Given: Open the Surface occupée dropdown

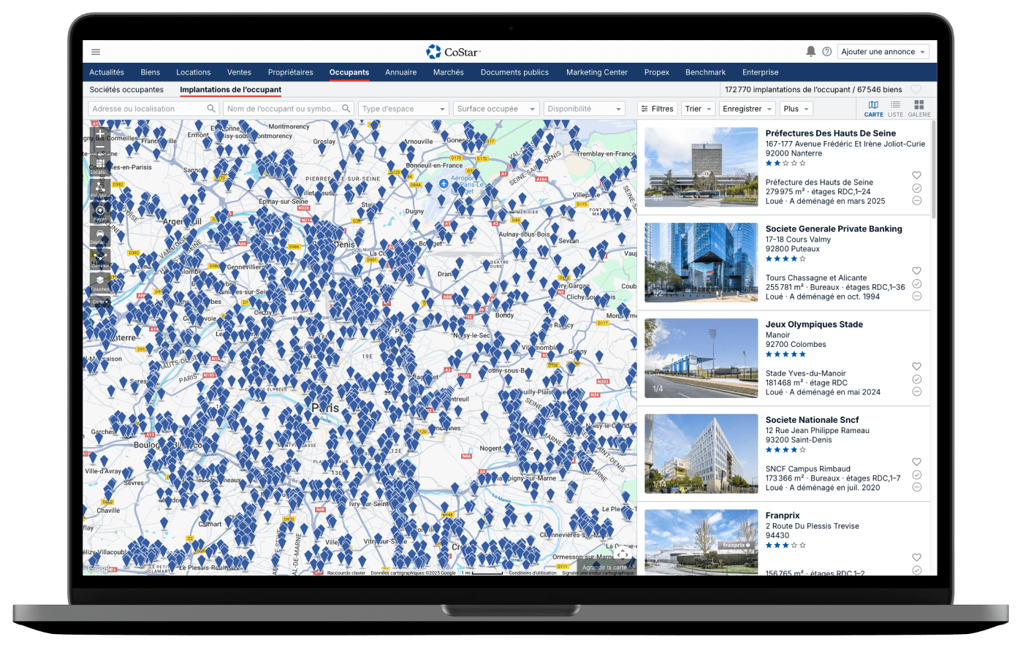Looking at the screenshot, I should click(496, 109).
